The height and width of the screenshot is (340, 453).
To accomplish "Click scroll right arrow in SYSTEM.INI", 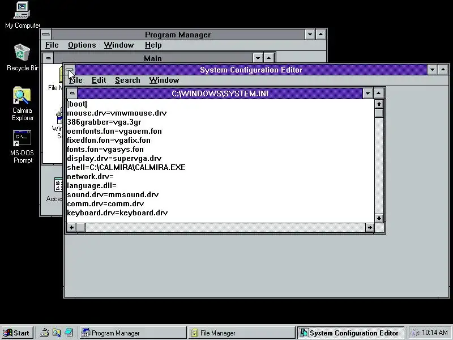I will click(x=370, y=228).
